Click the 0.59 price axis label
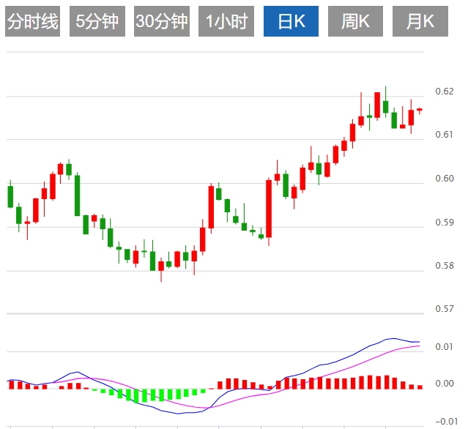Image resolution: width=468 pixels, height=429 pixels. tap(445, 223)
